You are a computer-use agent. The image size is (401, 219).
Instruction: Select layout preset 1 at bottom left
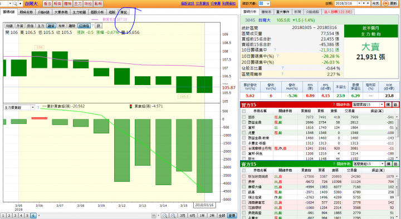[3, 216]
